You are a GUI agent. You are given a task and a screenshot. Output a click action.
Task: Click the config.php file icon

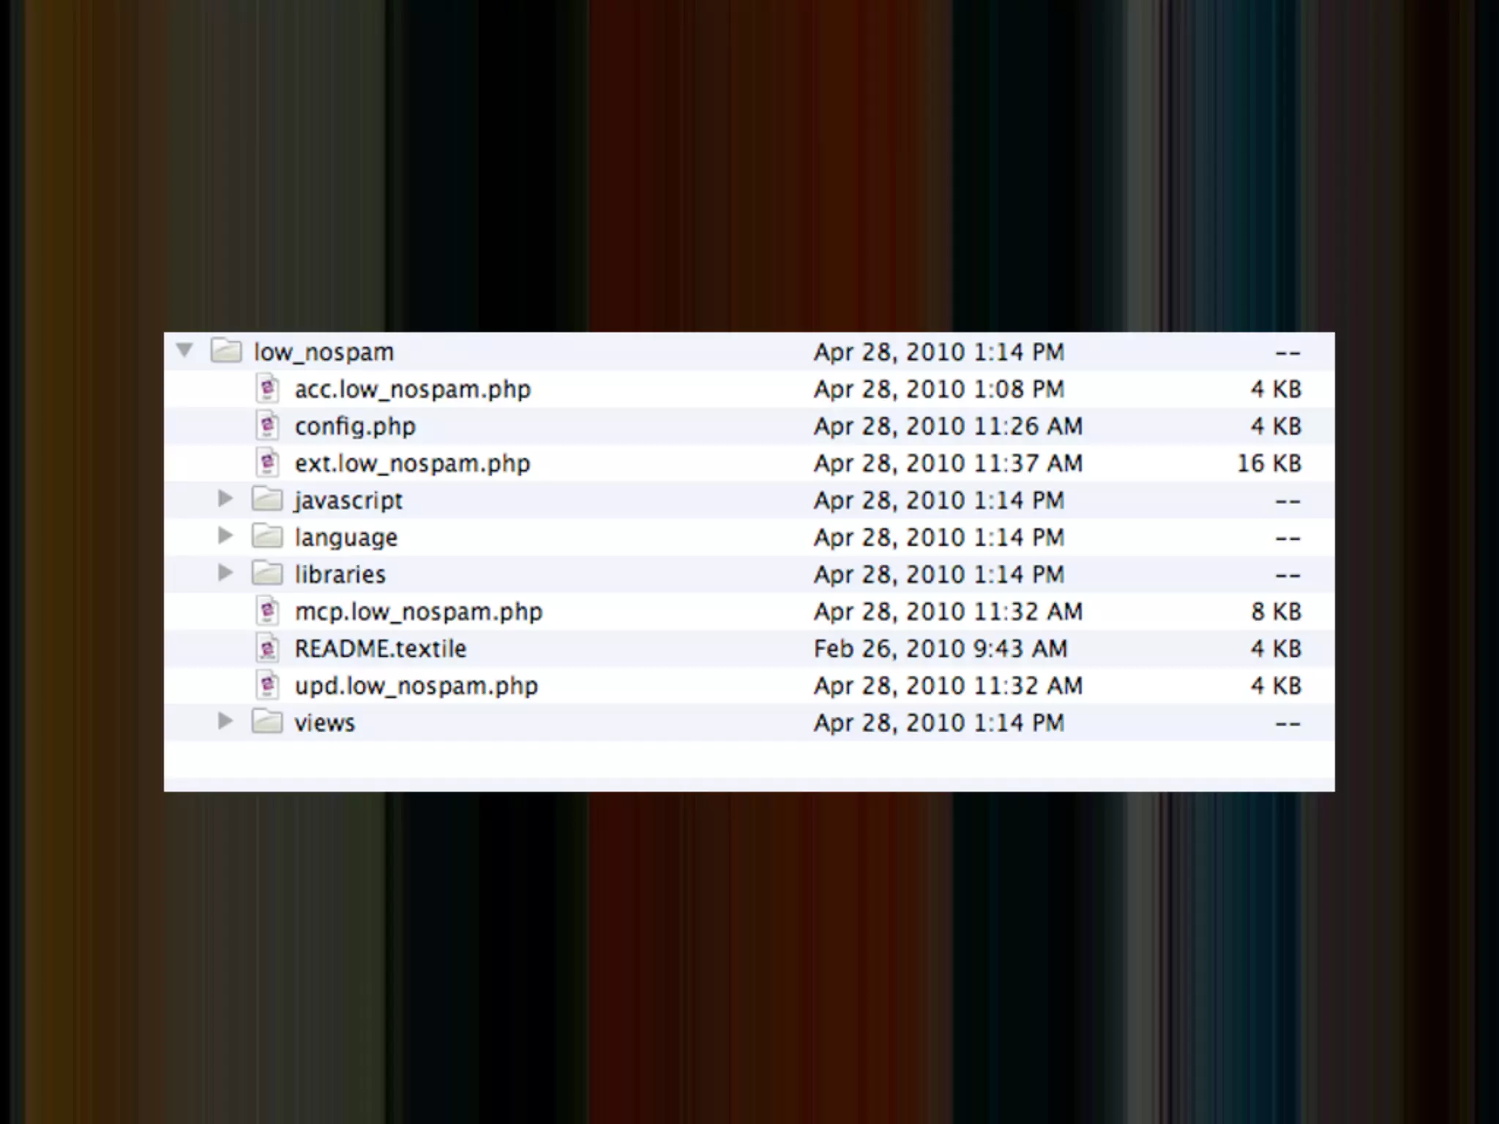tap(268, 426)
